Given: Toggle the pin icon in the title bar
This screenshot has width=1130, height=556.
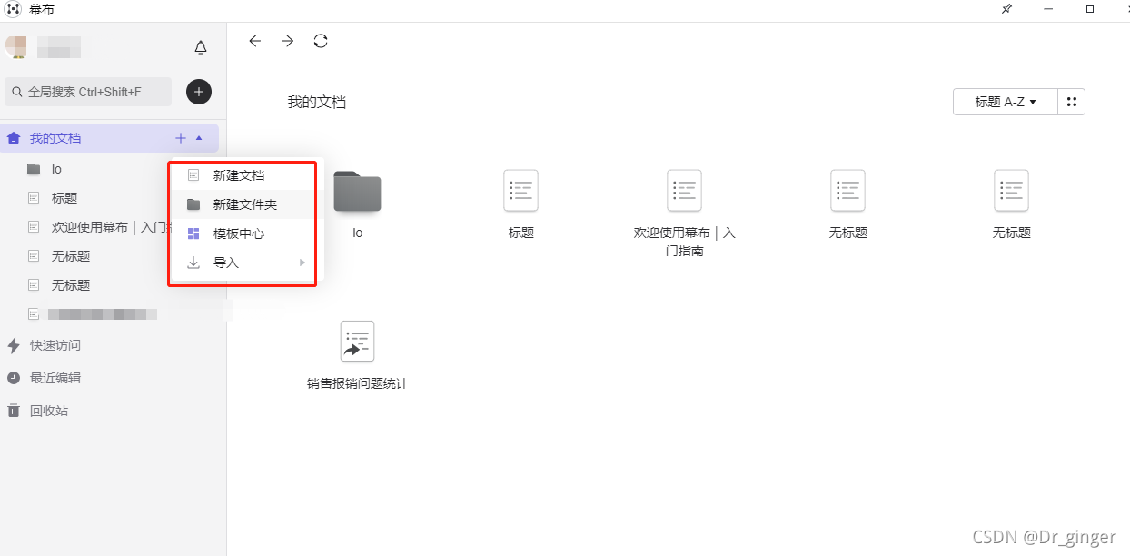Looking at the screenshot, I should click(1006, 9).
